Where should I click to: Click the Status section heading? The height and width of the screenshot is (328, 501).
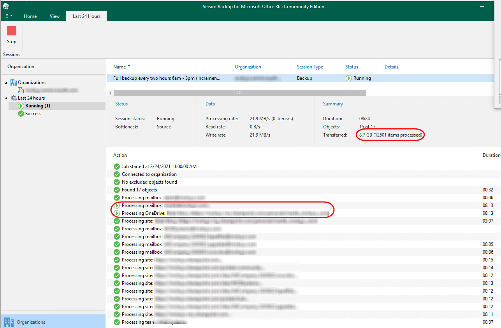pyautogui.click(x=121, y=104)
